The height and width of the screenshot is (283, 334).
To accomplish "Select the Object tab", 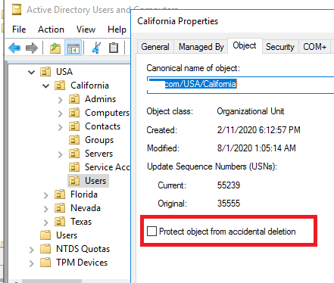I will (245, 45).
